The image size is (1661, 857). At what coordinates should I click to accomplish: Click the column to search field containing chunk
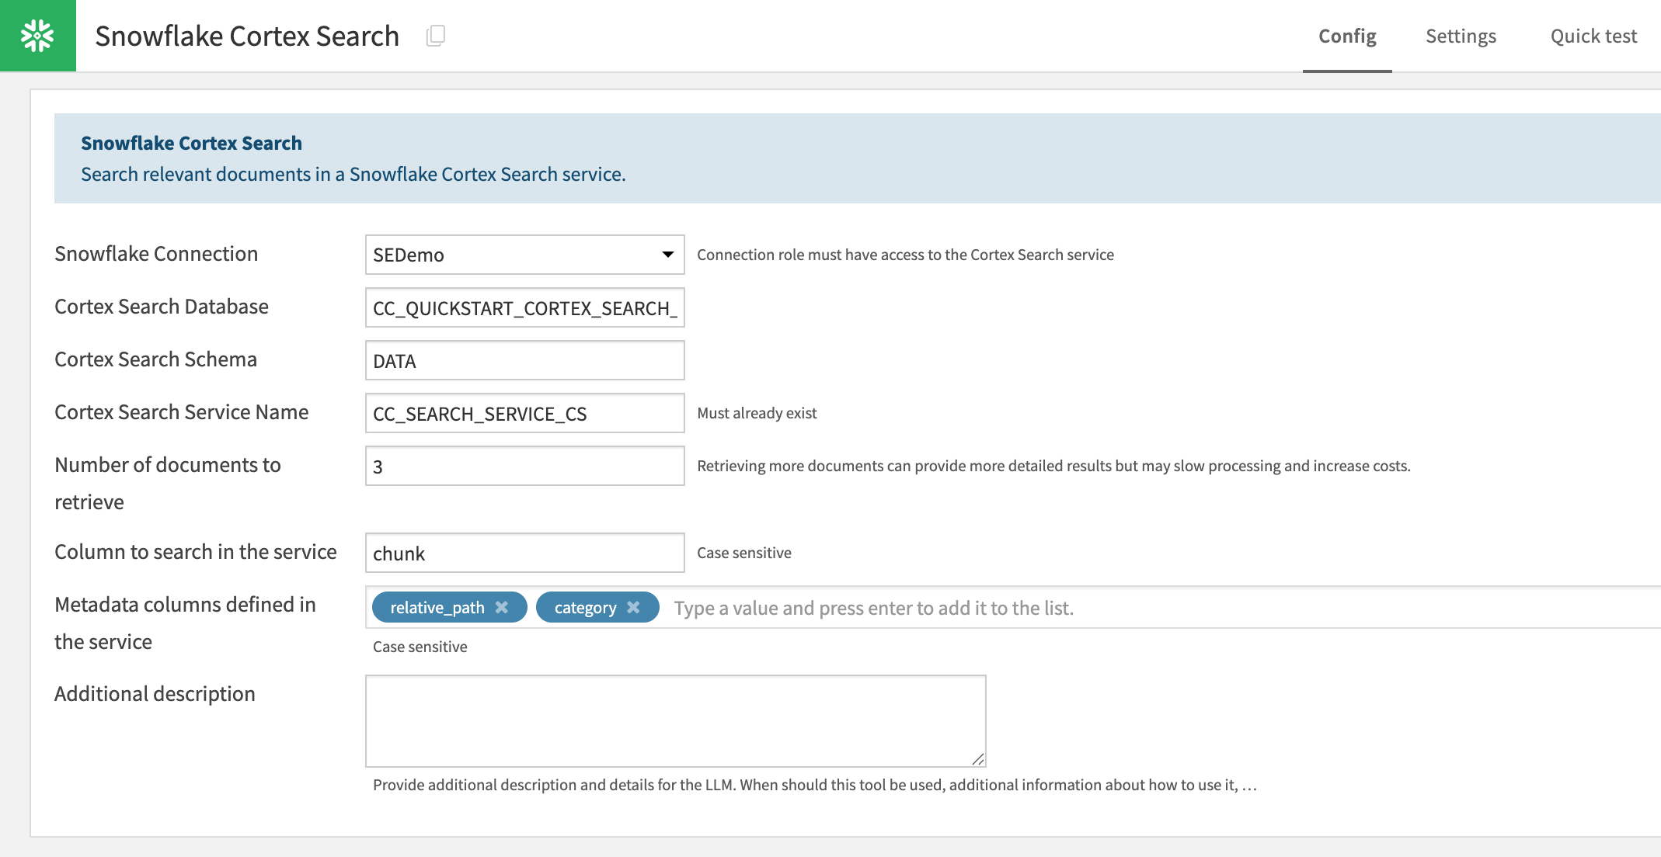[525, 553]
